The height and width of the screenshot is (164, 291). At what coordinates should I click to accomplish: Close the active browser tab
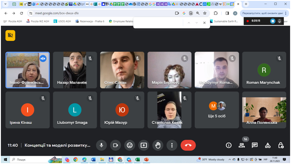pos(238,4)
